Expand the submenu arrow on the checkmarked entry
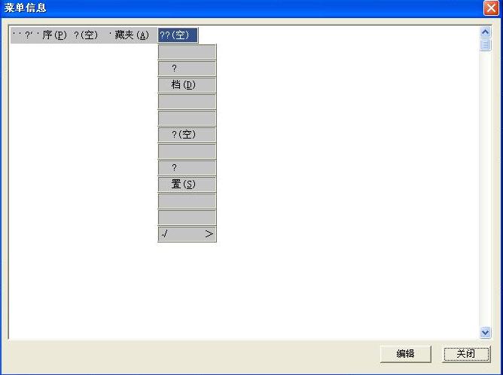The image size is (503, 375). point(209,234)
